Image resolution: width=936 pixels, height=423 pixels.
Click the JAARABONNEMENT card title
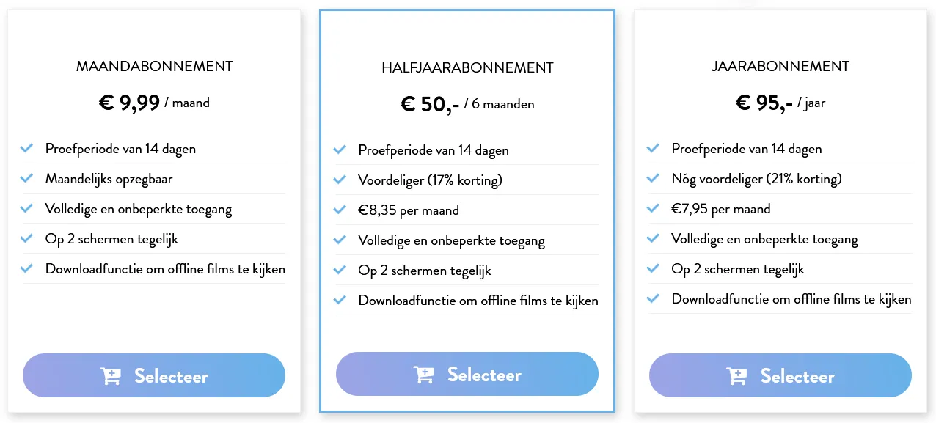click(780, 67)
